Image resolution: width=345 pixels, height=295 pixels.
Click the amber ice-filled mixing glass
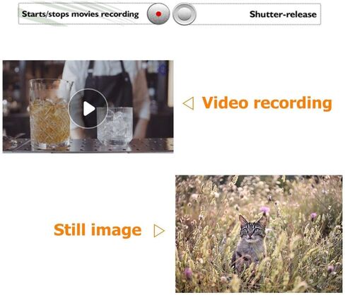(50, 115)
